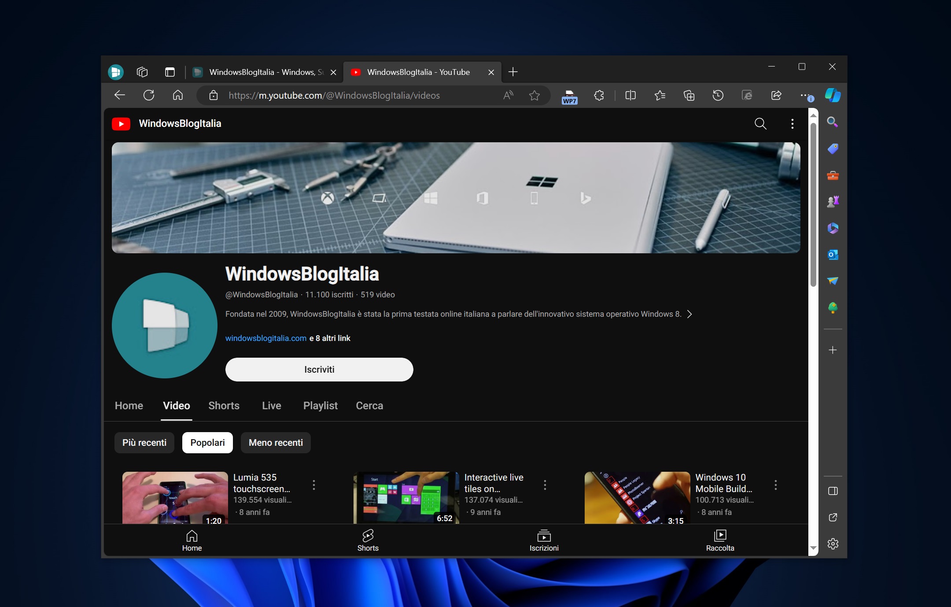The image size is (951, 607).
Task: Open the tab actions menu icon
Action: coord(170,72)
